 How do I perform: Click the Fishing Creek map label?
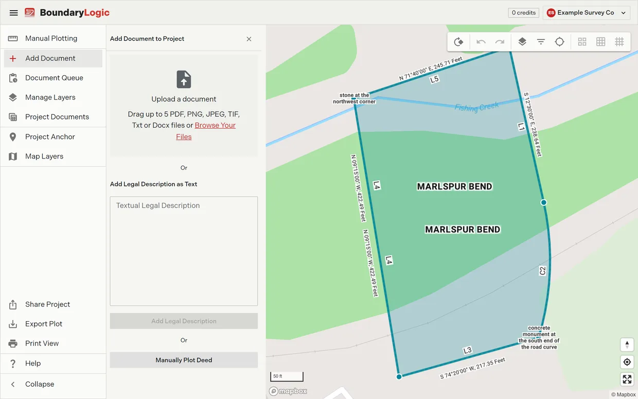[477, 107]
